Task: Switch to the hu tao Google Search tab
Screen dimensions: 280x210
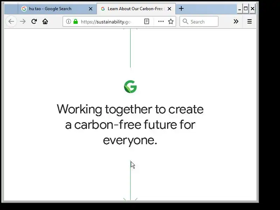Action: (x=57, y=8)
